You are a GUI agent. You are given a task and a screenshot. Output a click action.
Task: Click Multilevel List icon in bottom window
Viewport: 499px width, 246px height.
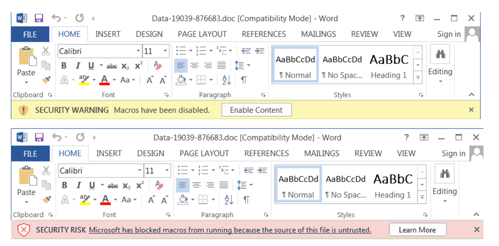[x=223, y=170]
